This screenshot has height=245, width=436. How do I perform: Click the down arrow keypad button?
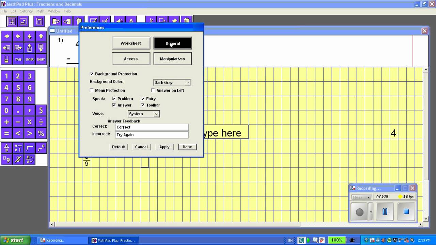pos(41,36)
